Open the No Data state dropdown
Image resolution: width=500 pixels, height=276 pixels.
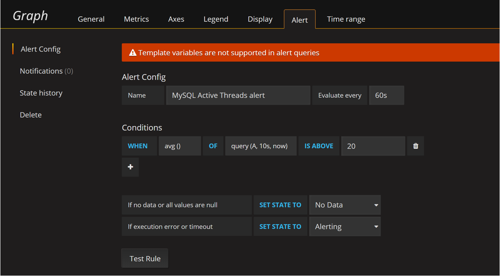pyautogui.click(x=345, y=205)
